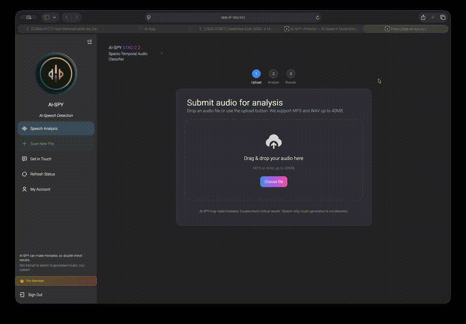The width and height of the screenshot is (466, 324).
Task: Click the Sign Out button
Action: pyautogui.click(x=31, y=294)
